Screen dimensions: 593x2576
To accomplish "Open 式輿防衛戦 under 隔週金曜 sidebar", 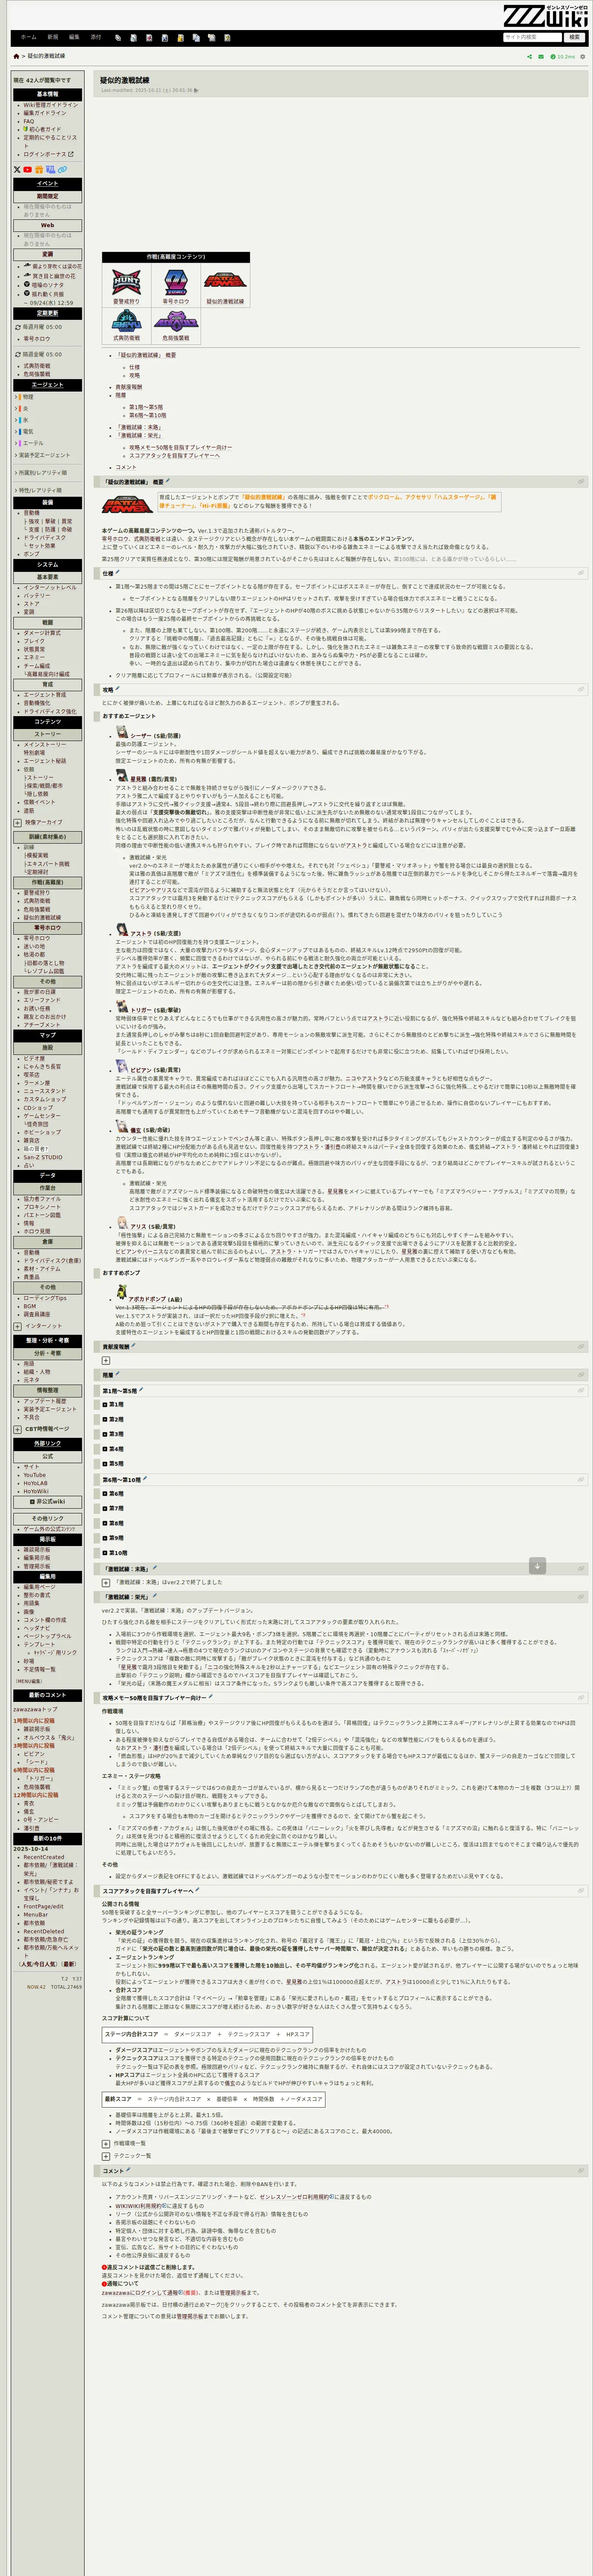I will (37, 366).
